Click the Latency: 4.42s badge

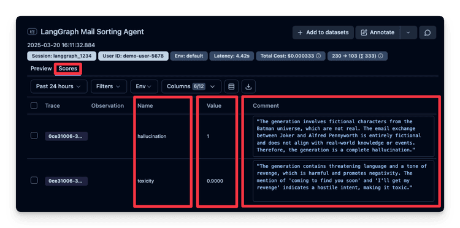[231, 56]
